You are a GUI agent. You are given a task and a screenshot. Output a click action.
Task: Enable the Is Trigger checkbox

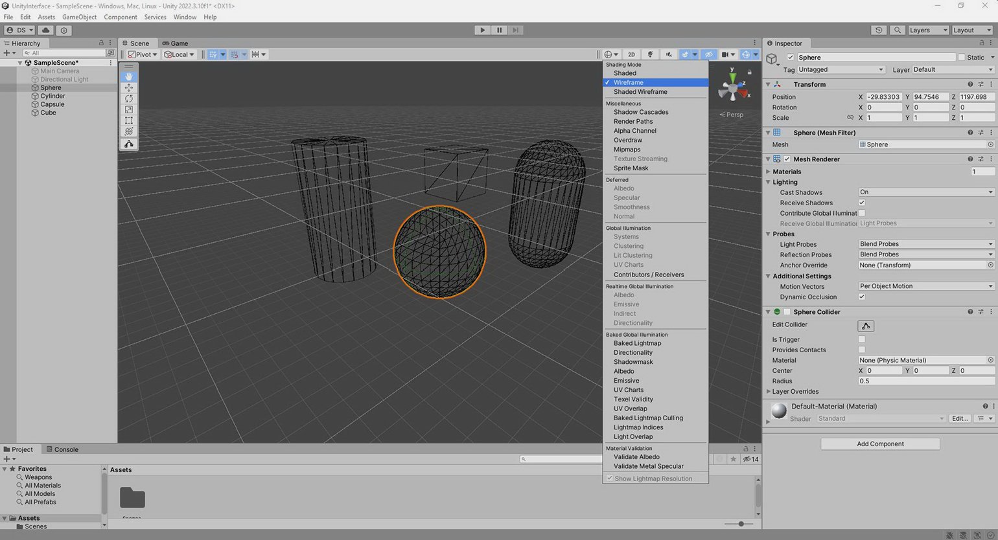click(861, 339)
